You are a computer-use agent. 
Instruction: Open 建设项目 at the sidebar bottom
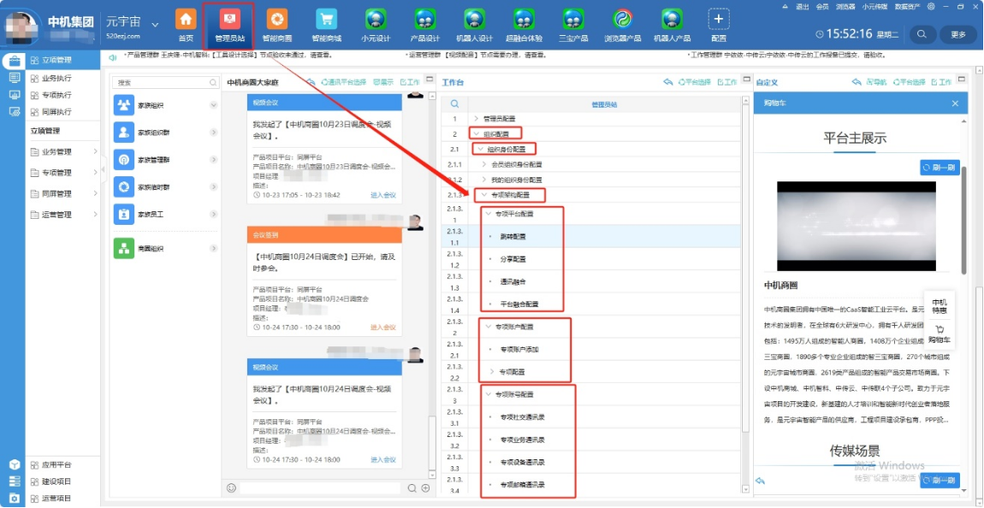[x=56, y=481]
